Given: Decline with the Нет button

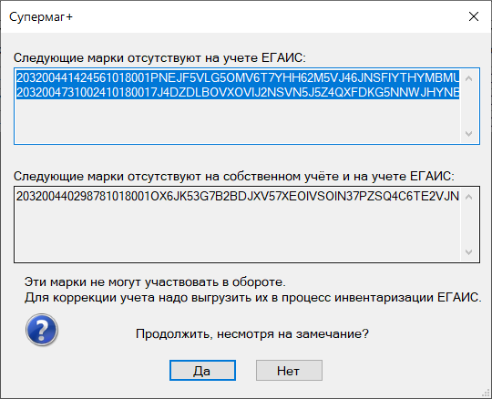Looking at the screenshot, I should coord(289,371).
